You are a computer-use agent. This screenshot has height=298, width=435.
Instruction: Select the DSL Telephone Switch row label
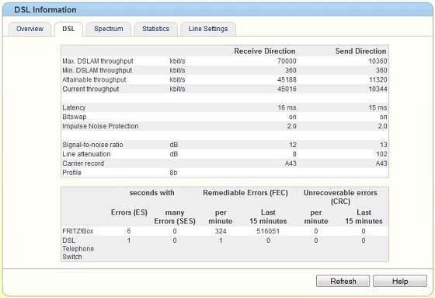(78, 248)
